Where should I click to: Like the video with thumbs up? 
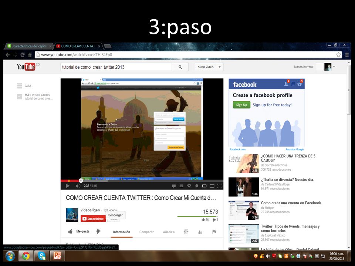click(x=70, y=231)
